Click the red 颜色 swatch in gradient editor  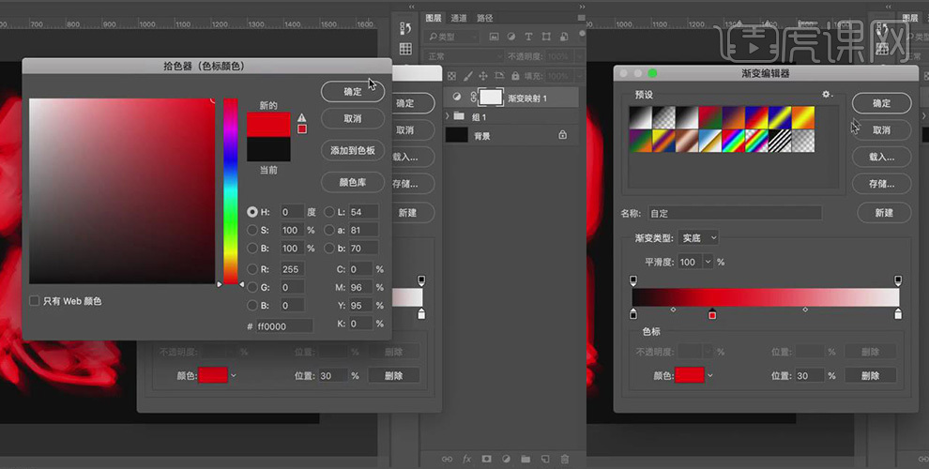tap(689, 375)
